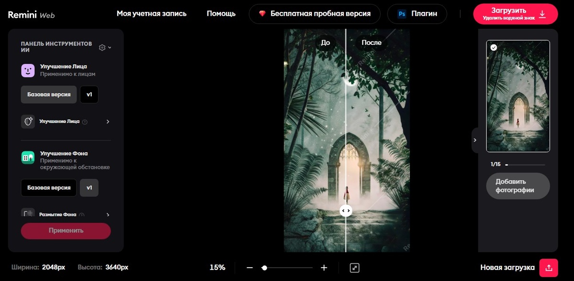Click the info icon beside Улучшение Лица row
This screenshot has width=574, height=281.
(x=85, y=122)
